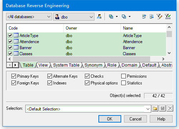179x129 pixels.
Task: Click the Attendence table icon
Action: (16, 41)
